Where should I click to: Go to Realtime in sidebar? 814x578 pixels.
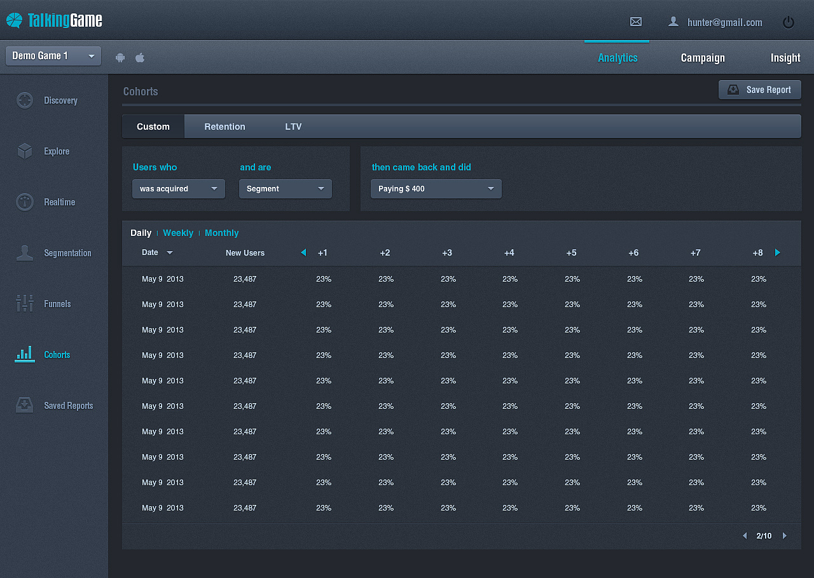pos(59,202)
